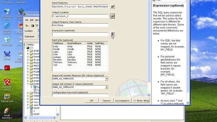Click Cancel button in dialog
The width and height of the screenshot is (217, 122).
click(x=106, y=101)
